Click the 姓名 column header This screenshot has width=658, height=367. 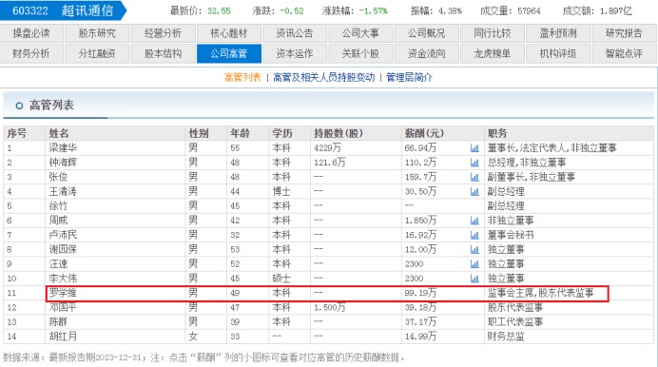[59, 133]
